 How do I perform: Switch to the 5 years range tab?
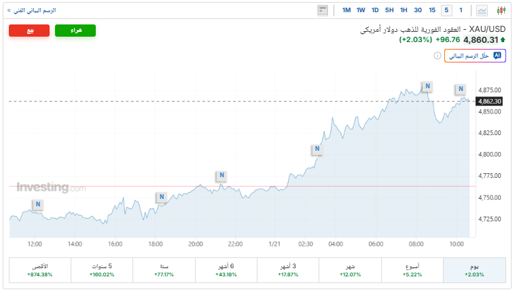(x=101, y=270)
